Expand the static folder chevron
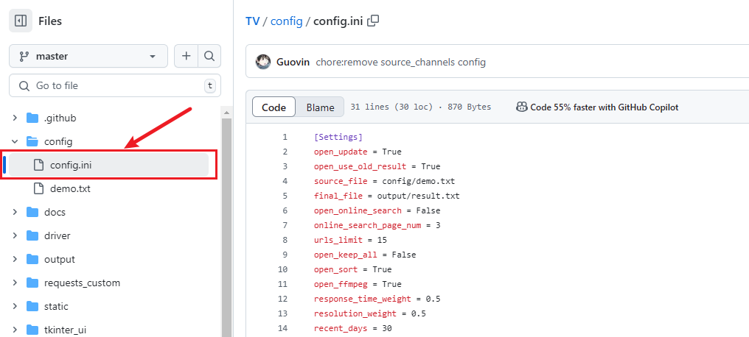This screenshot has height=337, width=749. click(15, 306)
